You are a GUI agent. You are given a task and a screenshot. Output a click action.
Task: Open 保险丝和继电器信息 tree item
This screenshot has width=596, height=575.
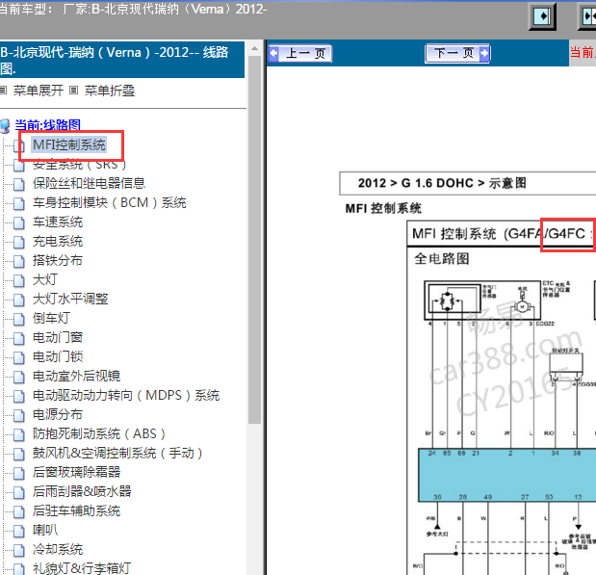coord(89,183)
